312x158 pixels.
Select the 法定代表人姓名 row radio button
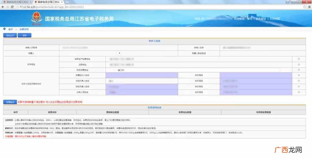pos(299,81)
